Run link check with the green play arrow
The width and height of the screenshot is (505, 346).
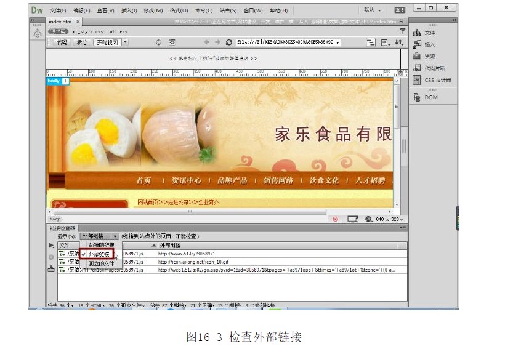click(51, 245)
